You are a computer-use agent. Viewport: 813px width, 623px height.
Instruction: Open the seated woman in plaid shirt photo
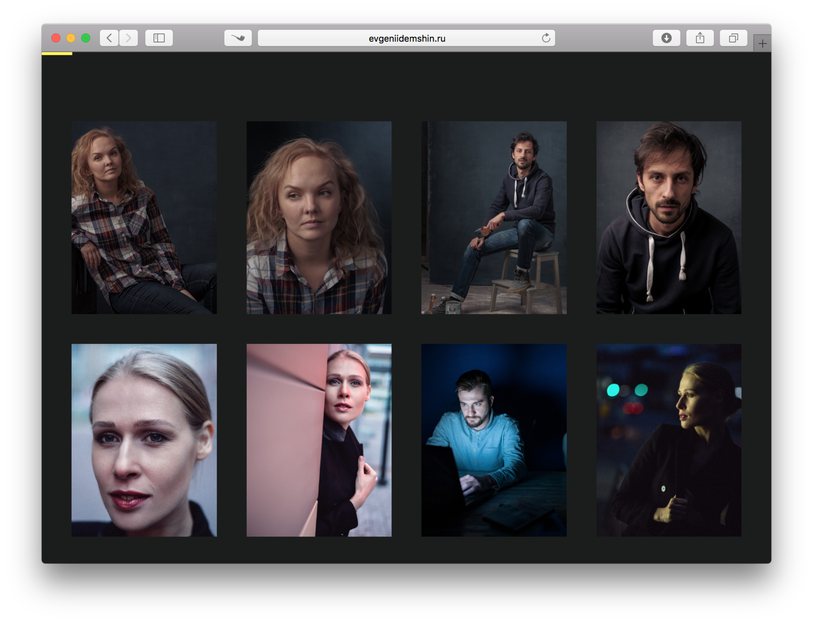[x=144, y=218]
